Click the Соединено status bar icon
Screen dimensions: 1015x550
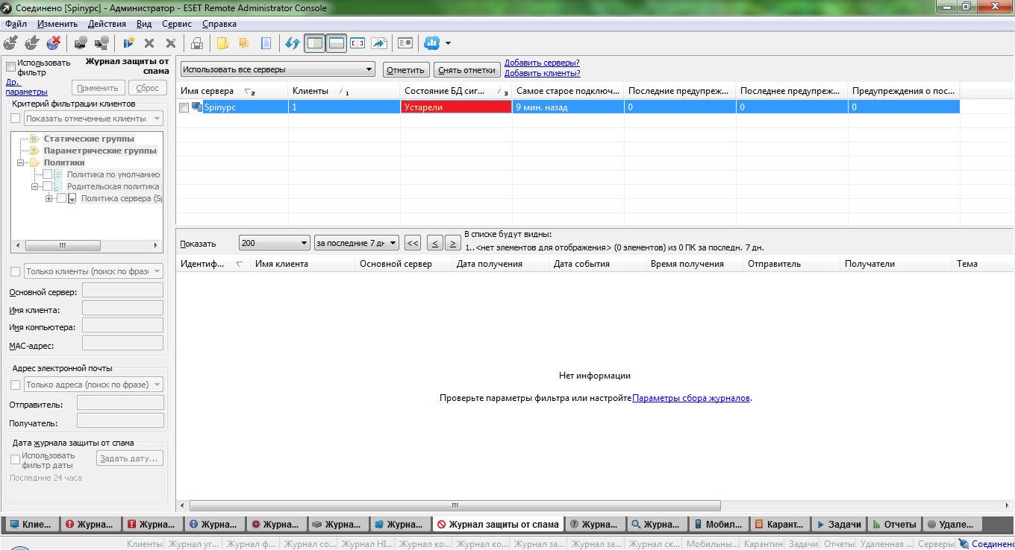tap(964, 544)
